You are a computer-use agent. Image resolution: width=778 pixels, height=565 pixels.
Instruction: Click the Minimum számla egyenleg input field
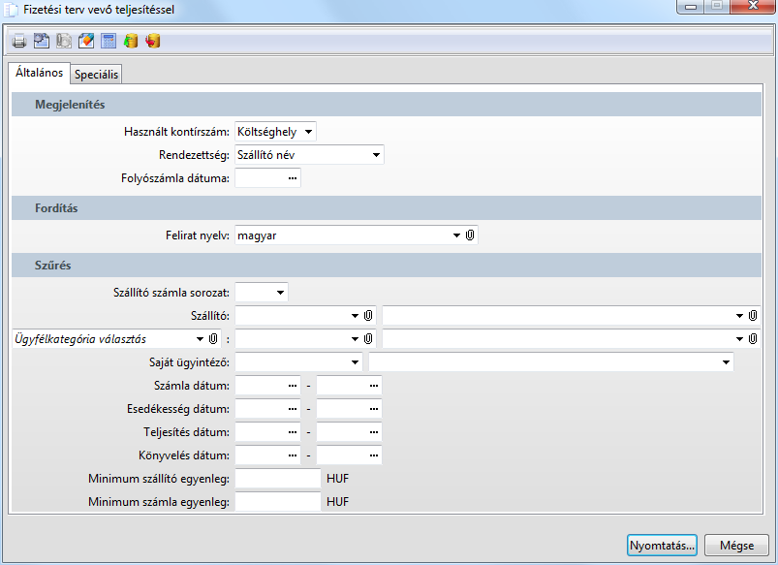tap(278, 502)
